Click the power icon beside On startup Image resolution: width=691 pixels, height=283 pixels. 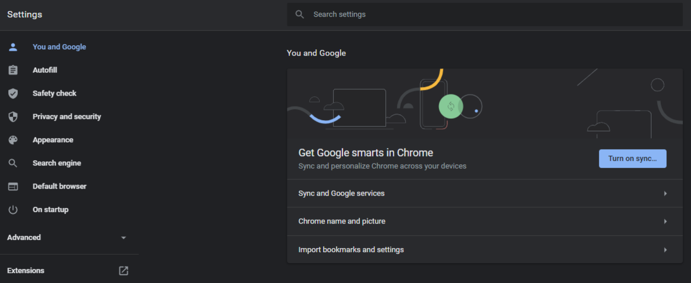[13, 209]
